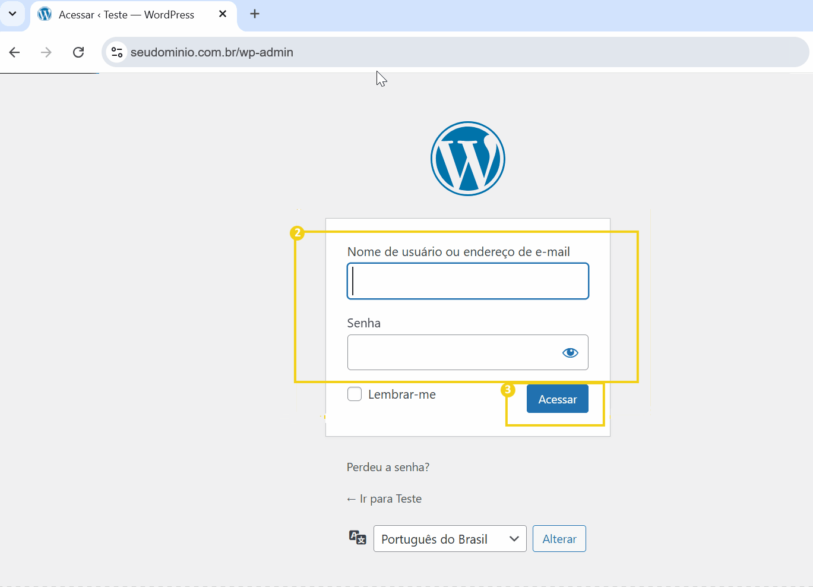Click the WordPress favicon in the tab

coord(45,14)
